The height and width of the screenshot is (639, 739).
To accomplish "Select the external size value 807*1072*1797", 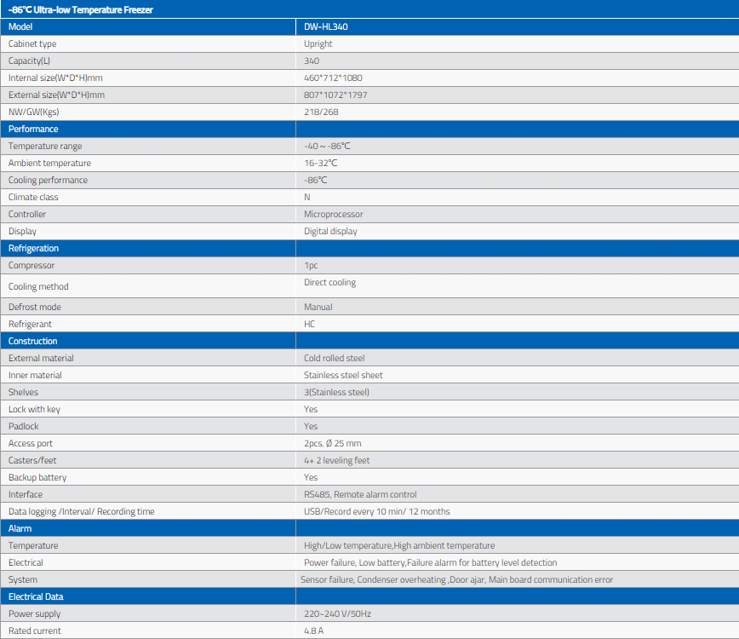I will (335, 95).
